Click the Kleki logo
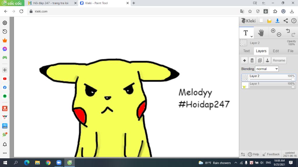 tap(248, 21)
